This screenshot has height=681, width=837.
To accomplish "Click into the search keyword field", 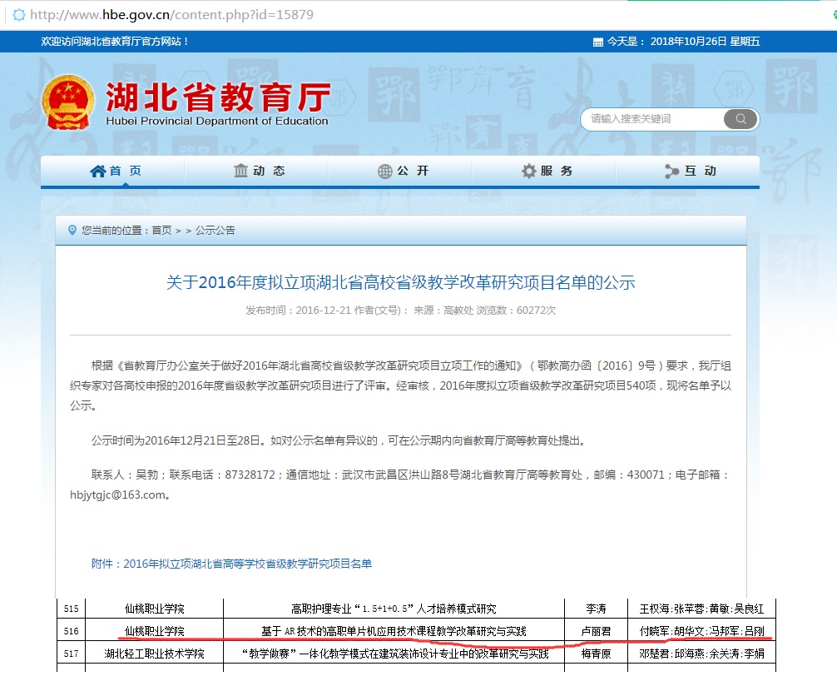I will [651, 118].
